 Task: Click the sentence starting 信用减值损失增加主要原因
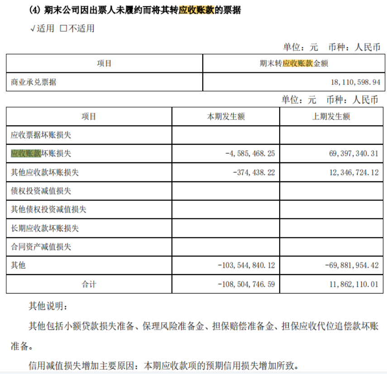click(x=164, y=365)
